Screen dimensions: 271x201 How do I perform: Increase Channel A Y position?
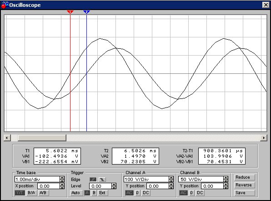click(x=171, y=185)
